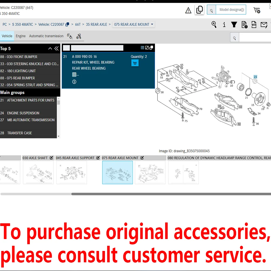Open the highlighted 075 REAR AXLE MOUNT thumbnail
This screenshot has height=271, width=271.
(x=118, y=172)
